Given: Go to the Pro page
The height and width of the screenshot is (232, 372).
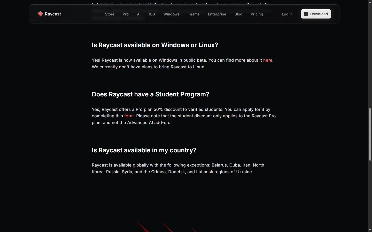Looking at the screenshot, I should (x=126, y=14).
